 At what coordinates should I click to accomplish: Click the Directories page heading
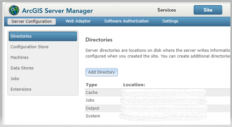[99, 40]
